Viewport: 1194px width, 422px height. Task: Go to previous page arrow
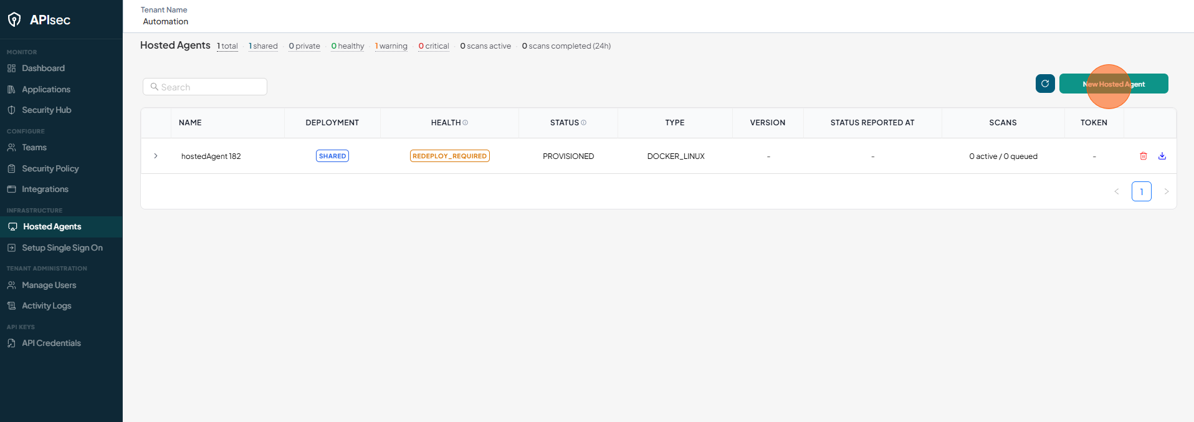click(x=1117, y=191)
